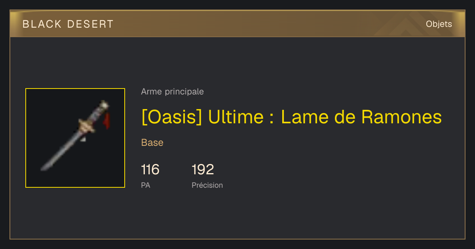Image resolution: width=475 pixels, height=249 pixels.
Task: Click the Précision stat label
Action: pyautogui.click(x=207, y=185)
